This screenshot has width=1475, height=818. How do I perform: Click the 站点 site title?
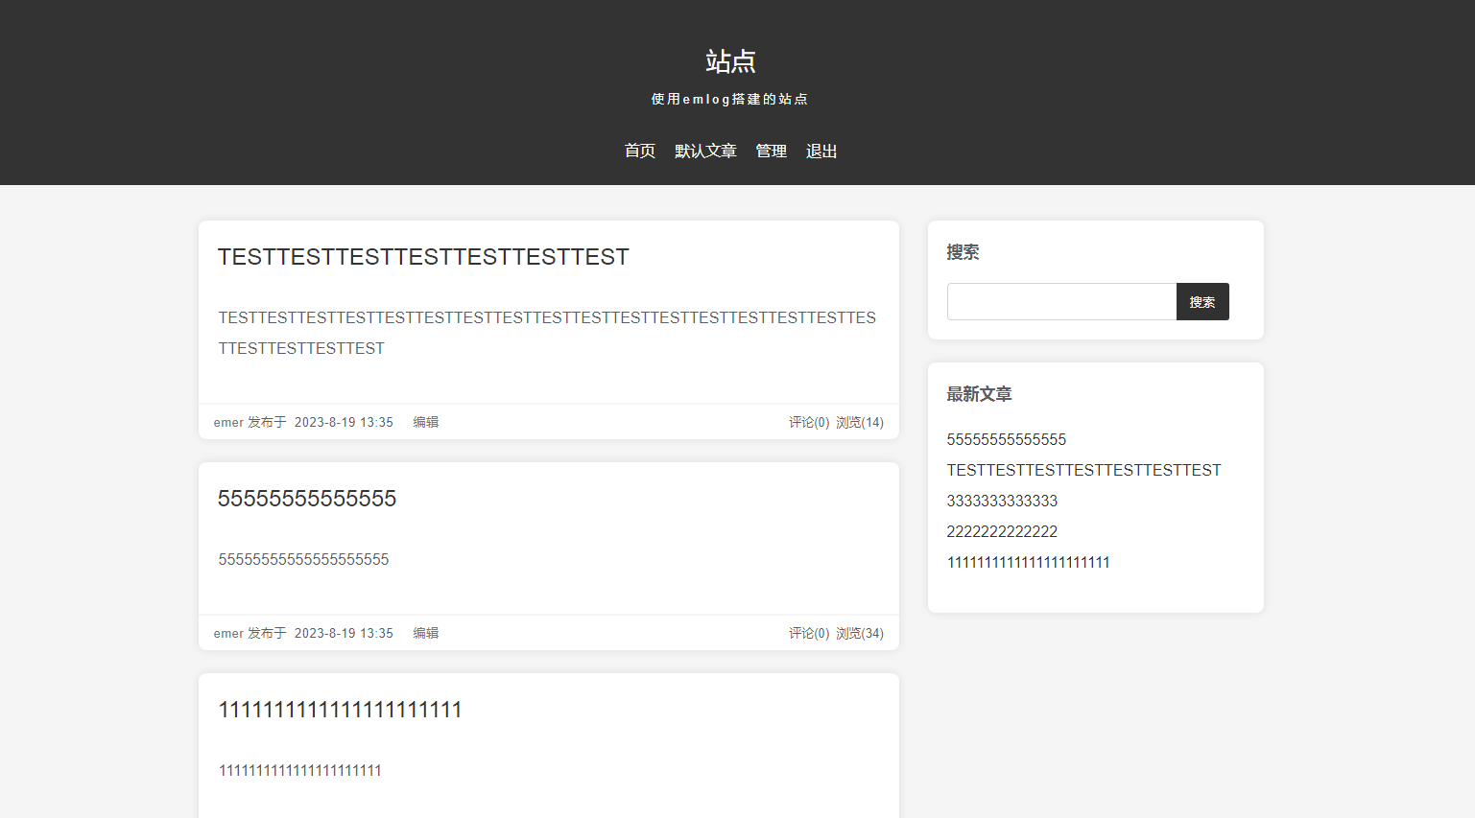tap(730, 61)
